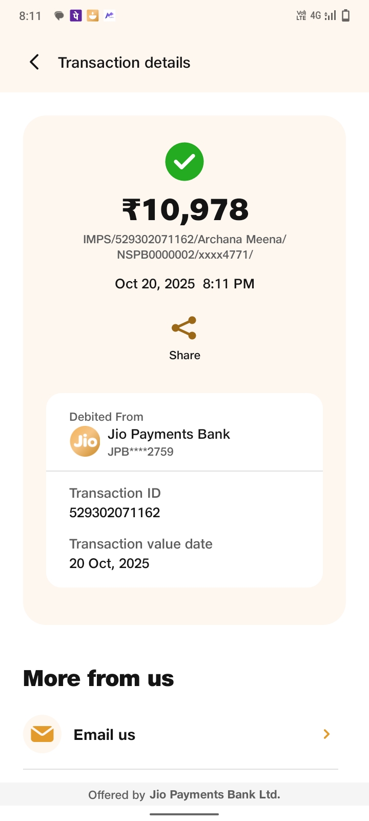The image size is (369, 821).
Task: Tap the Email us option
Action: click(105, 735)
